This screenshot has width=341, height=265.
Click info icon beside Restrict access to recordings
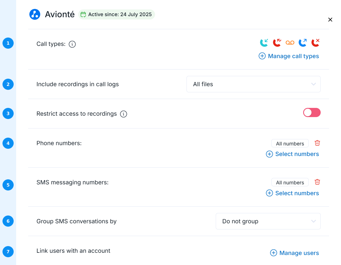[x=124, y=114]
